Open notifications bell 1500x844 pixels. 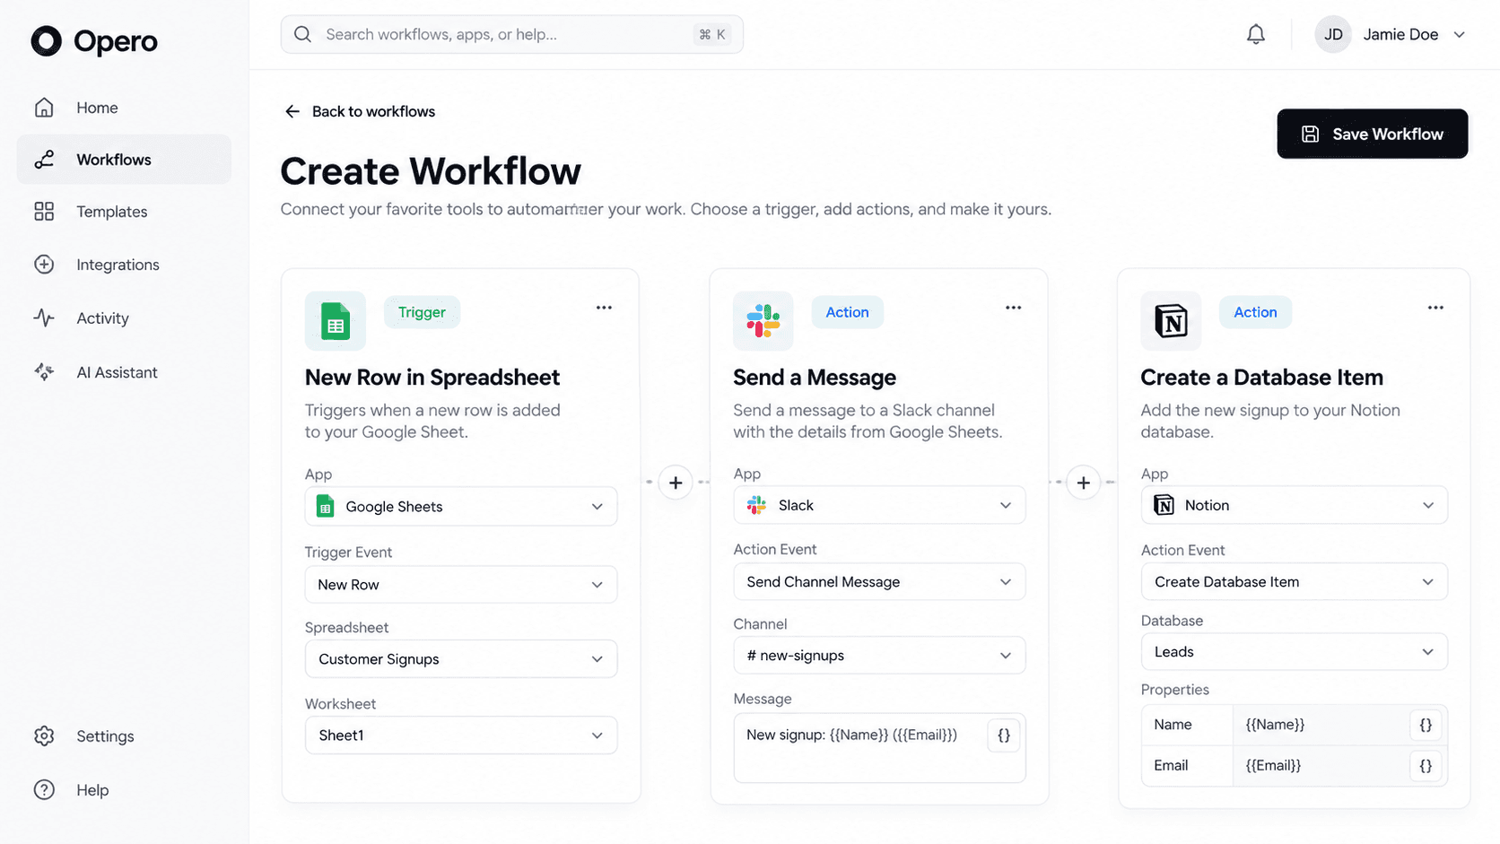(1256, 34)
